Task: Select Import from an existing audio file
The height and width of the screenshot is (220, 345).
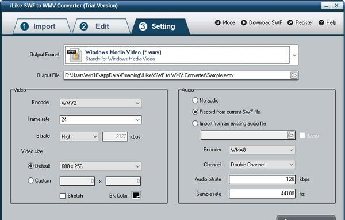Action: pyautogui.click(x=229, y=123)
